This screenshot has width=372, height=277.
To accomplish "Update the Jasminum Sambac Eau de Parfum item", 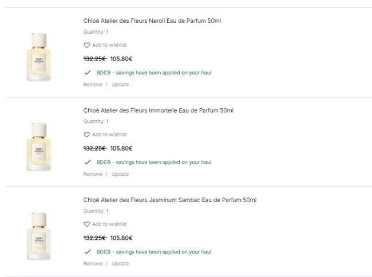I will [x=120, y=264].
